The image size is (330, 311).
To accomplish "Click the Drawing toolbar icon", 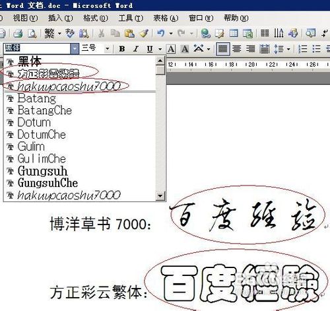I will pyautogui.click(x=293, y=34).
